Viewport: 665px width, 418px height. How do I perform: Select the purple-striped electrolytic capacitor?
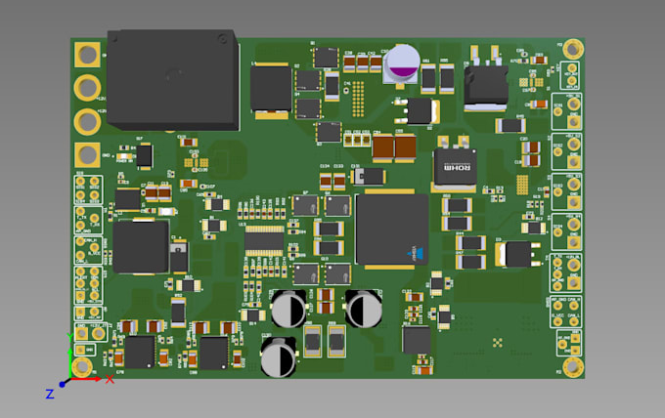402,64
